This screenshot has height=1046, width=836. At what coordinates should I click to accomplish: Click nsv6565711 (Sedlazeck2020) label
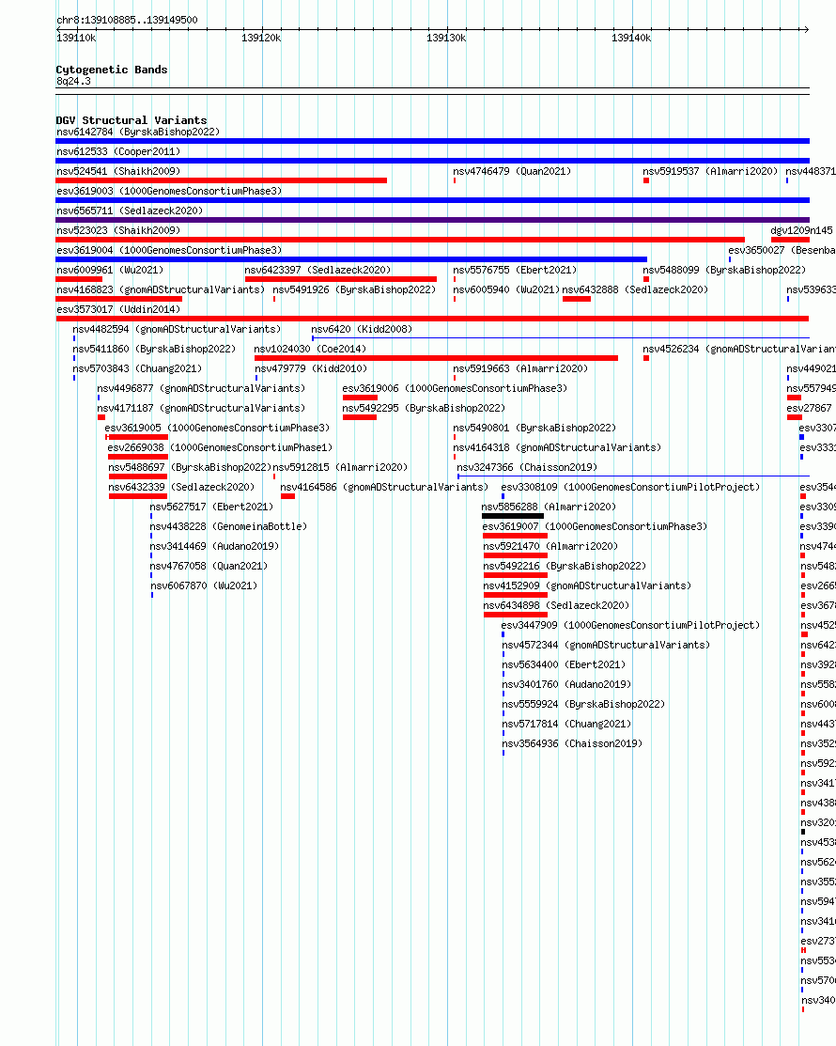pos(130,211)
